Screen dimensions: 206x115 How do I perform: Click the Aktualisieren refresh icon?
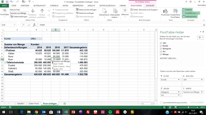pos(104,11)
